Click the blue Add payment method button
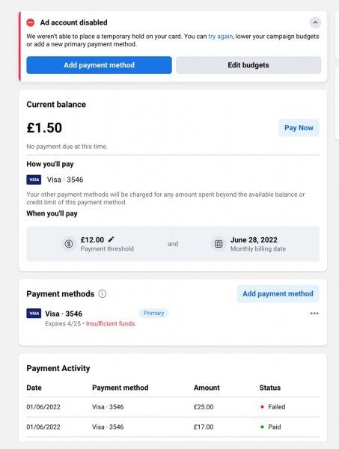The height and width of the screenshot is (449, 339). pyautogui.click(x=99, y=65)
